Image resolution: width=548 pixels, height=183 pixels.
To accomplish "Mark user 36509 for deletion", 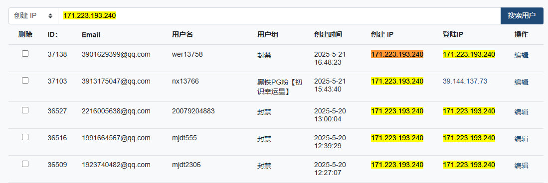I will point(25,164).
